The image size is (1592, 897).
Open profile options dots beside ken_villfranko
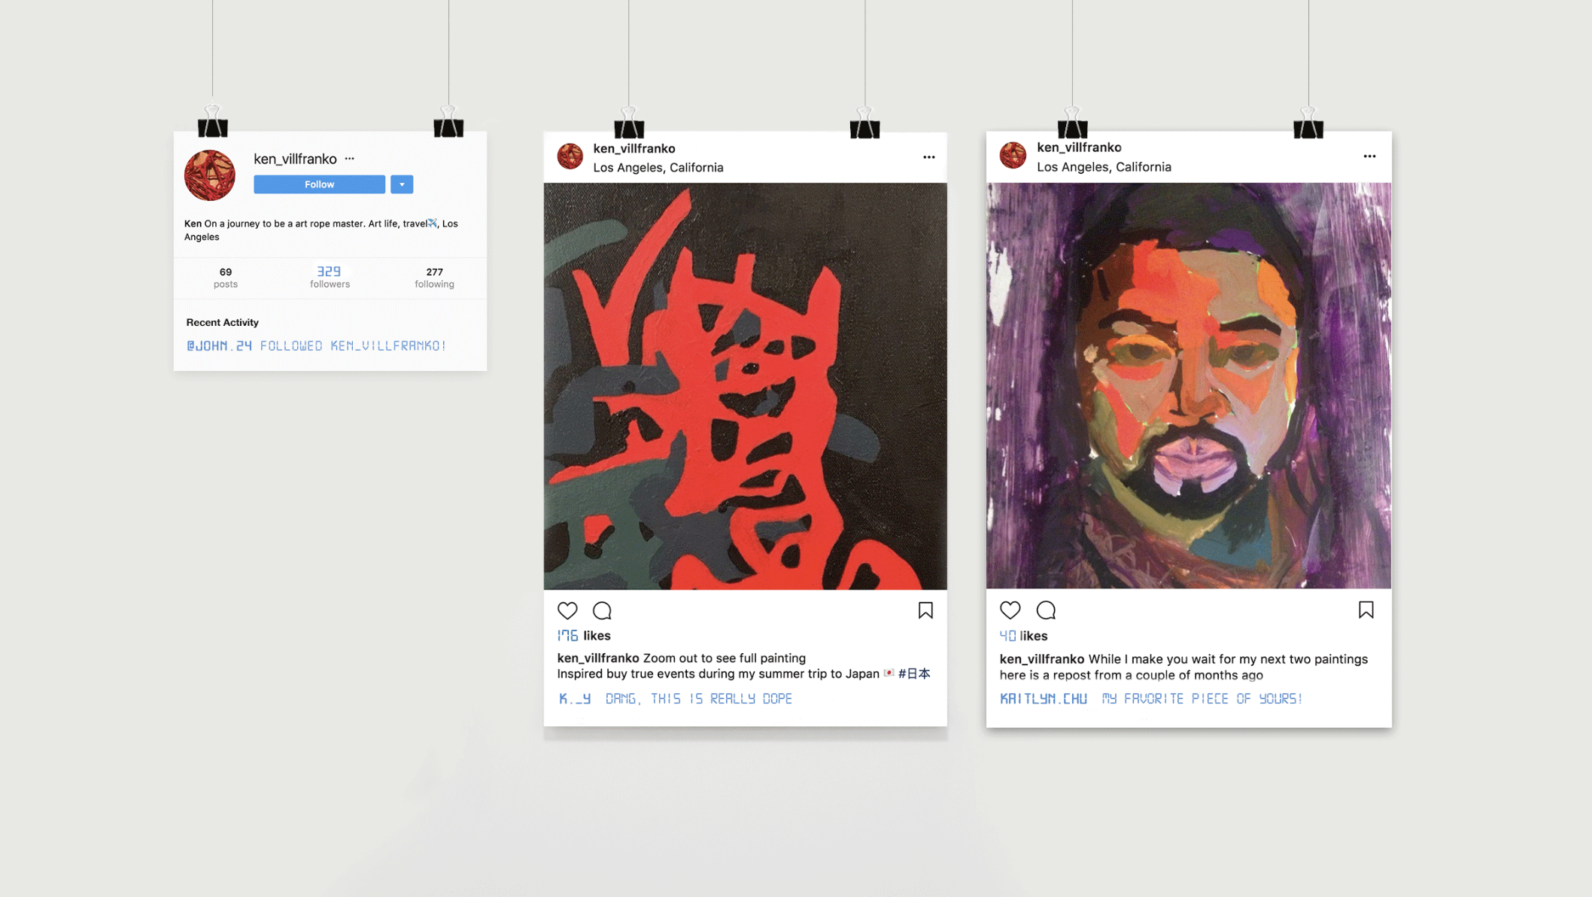click(349, 159)
